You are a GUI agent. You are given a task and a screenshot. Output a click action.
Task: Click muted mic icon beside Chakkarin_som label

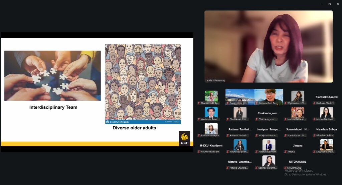coord(256,119)
